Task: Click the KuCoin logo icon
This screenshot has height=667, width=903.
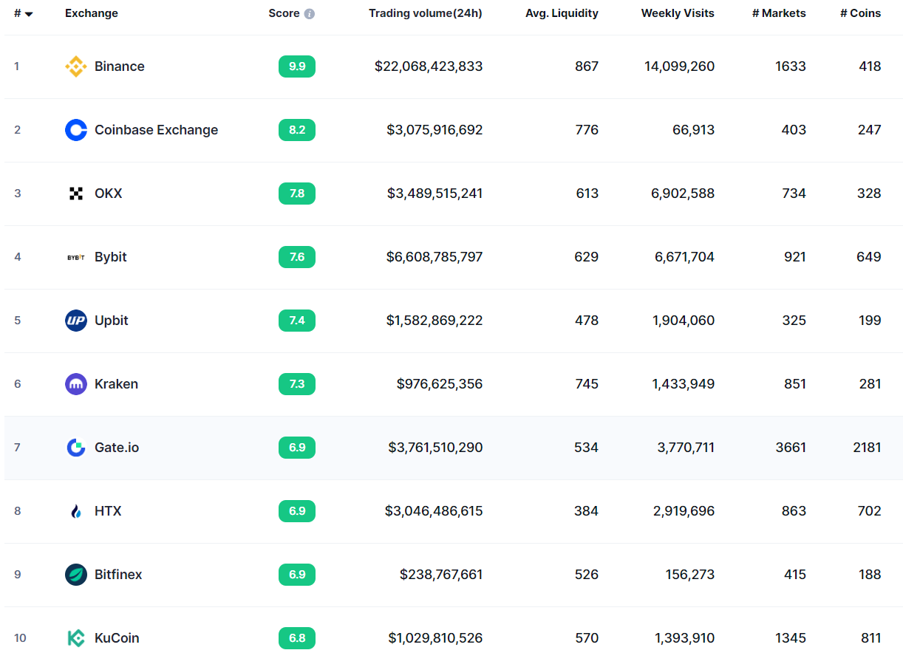Action: pyautogui.click(x=76, y=638)
